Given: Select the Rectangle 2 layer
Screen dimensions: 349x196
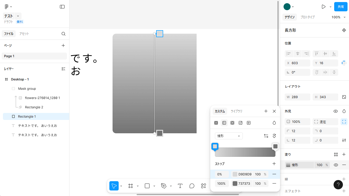Looking at the screenshot, I should tap(34, 107).
